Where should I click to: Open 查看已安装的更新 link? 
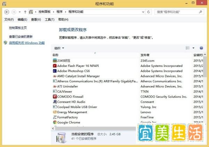click(x=21, y=37)
